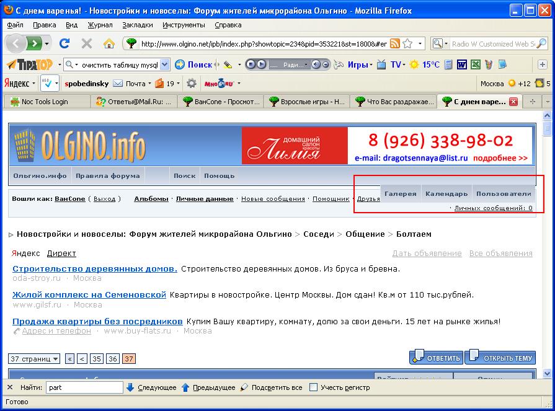Click the Личных сообщений: 0 link
Viewport: 555px width, 411px height.
coord(493,208)
